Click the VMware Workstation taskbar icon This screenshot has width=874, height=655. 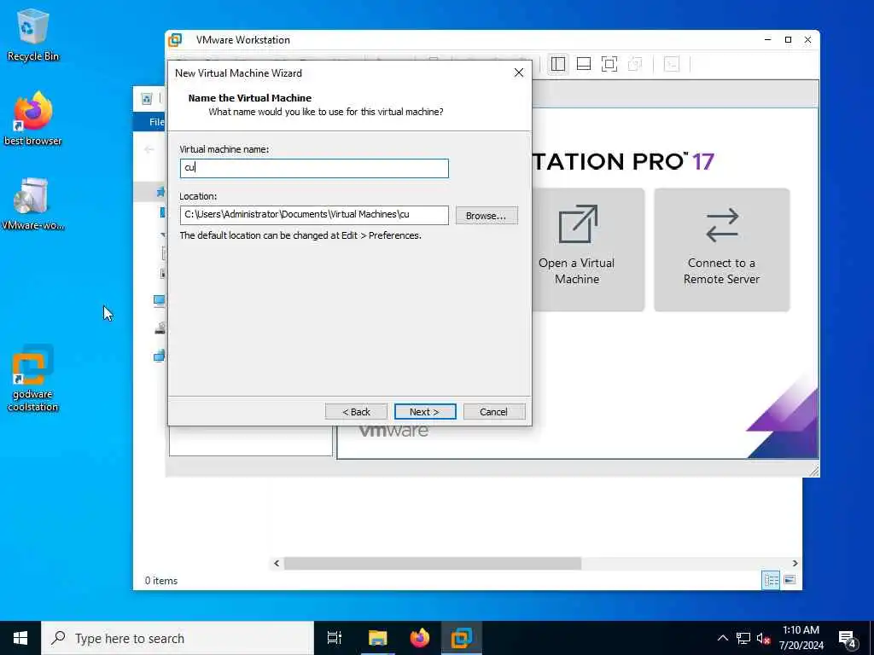click(x=462, y=638)
